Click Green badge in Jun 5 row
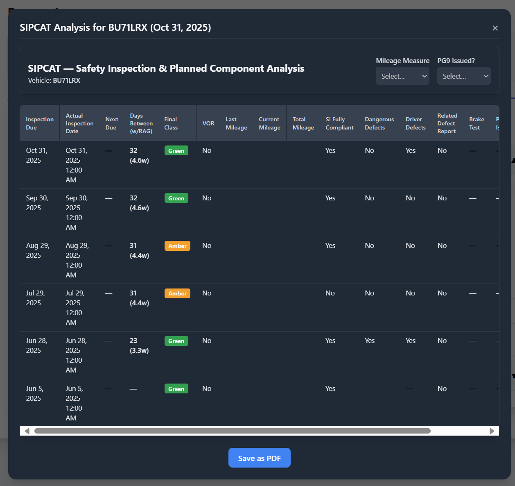This screenshot has height=486, width=515. (176, 389)
